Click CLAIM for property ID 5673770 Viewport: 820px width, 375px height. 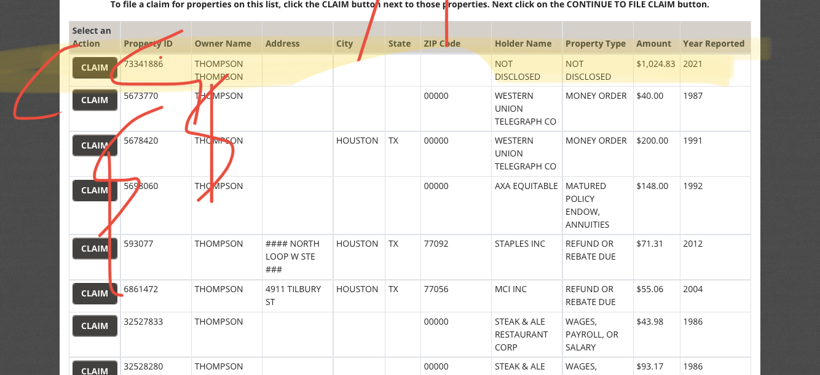click(95, 100)
